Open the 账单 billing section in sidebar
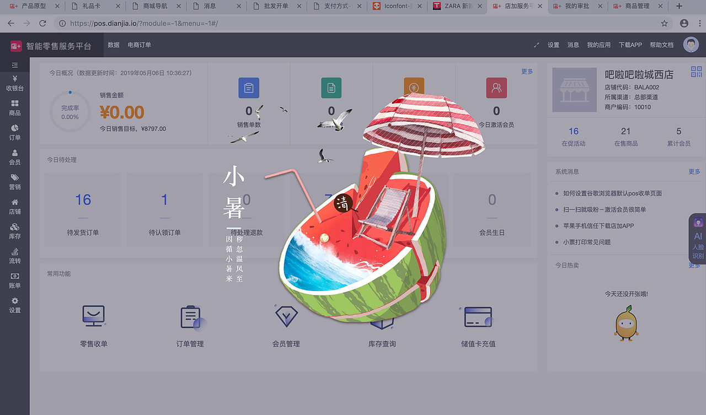The width and height of the screenshot is (706, 415). (x=15, y=281)
